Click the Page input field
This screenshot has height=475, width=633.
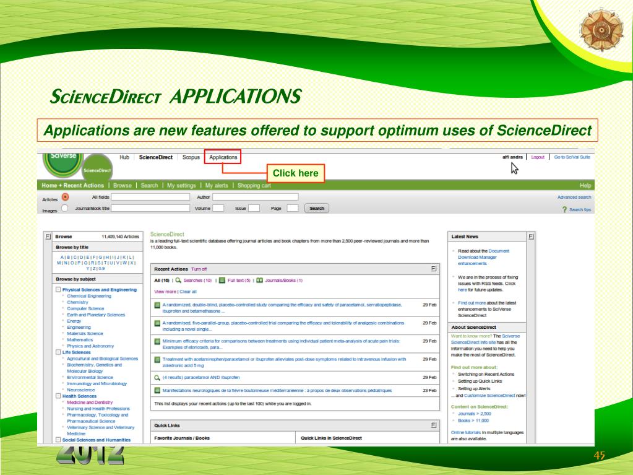(292, 208)
